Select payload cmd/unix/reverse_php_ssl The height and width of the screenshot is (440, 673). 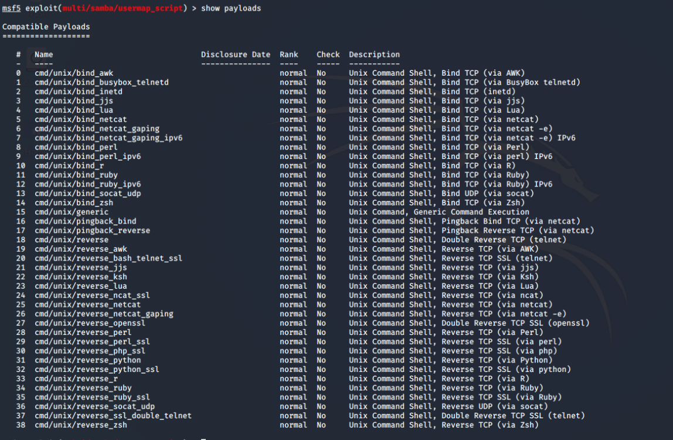click(x=90, y=351)
